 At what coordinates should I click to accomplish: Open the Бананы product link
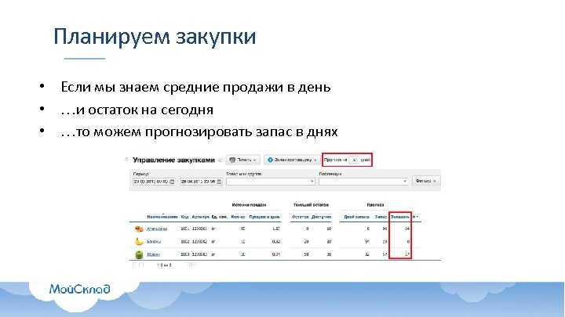click(154, 242)
